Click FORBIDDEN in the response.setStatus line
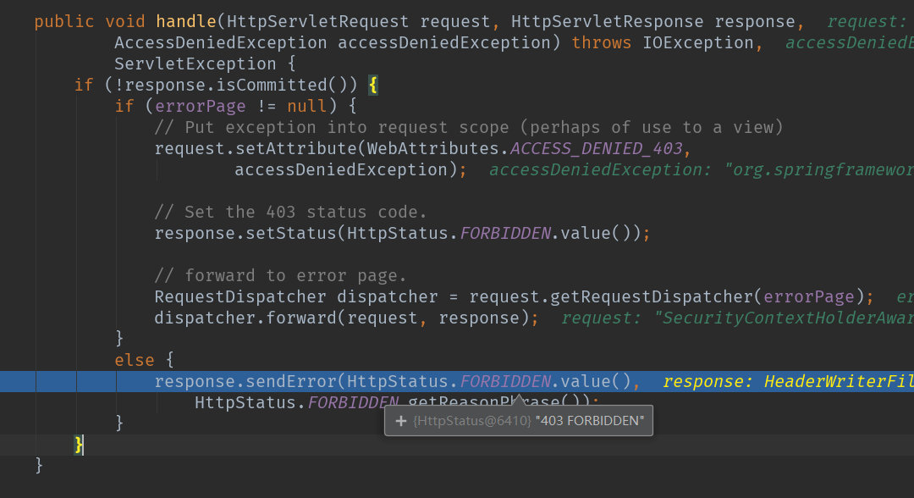 click(505, 233)
